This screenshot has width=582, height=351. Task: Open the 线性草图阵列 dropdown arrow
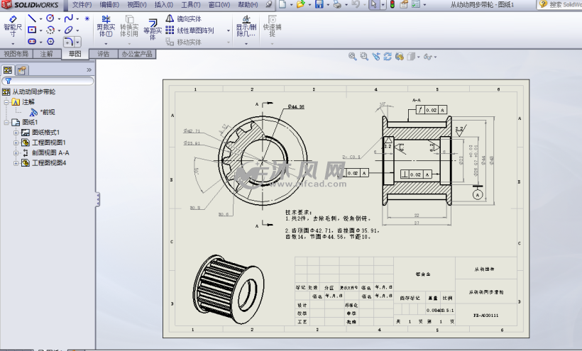click(229, 30)
